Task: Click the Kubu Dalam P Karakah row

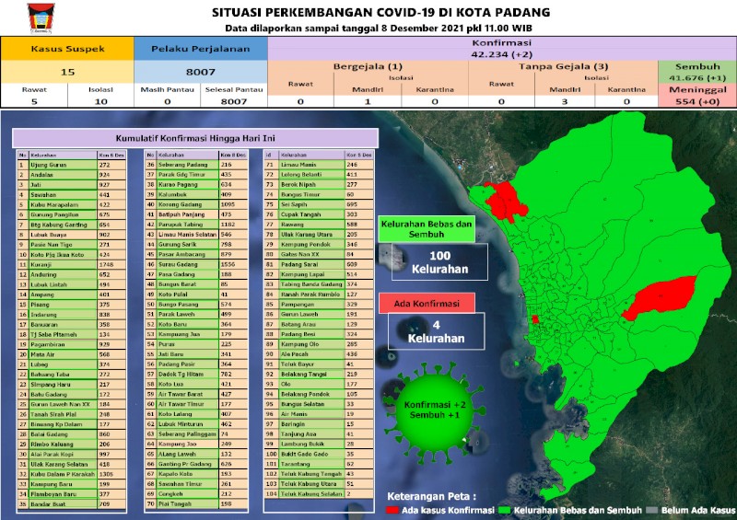Action: click(x=72, y=474)
